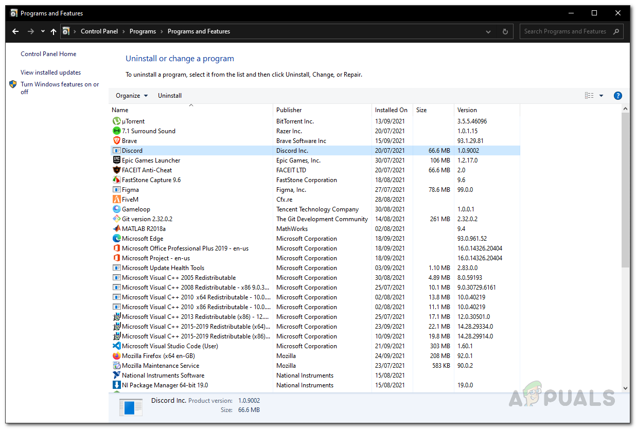Click the µTorrent program icon
Image resolution: width=636 pixels, height=429 pixels.
(x=117, y=121)
